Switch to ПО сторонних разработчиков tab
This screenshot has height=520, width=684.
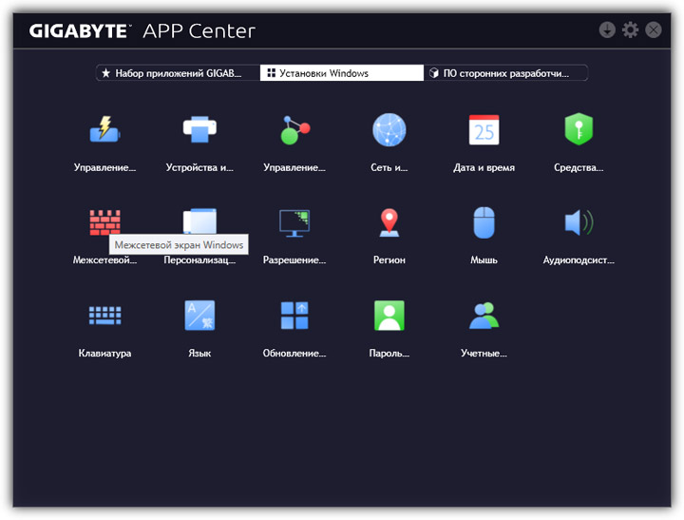point(505,73)
